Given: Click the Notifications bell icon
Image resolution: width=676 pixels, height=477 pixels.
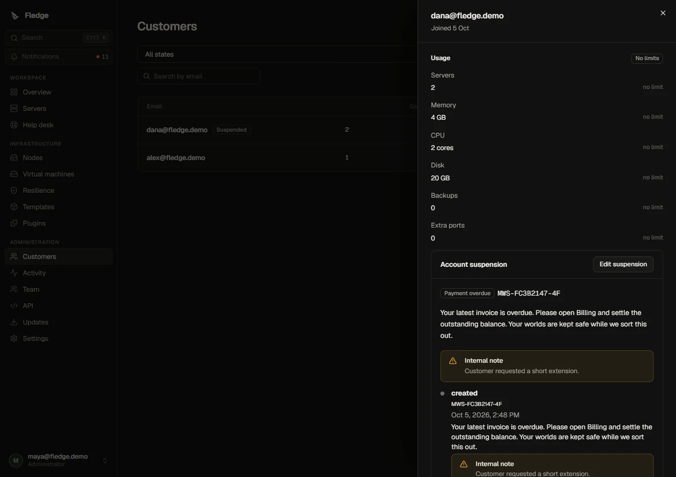Looking at the screenshot, I should pos(14,57).
